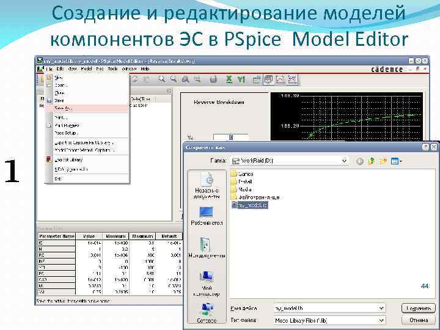
Task: Click the Encrypt Library icon in File menu
Action: [x=49, y=159]
